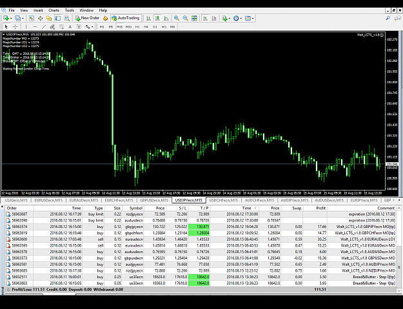Select order row 56932511 us30ecn
This screenshot has height=309, width=403.
[x=201, y=277]
